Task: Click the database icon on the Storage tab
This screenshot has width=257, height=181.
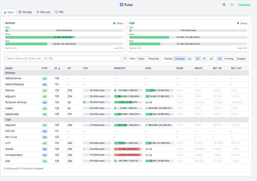Action: coord(20,12)
